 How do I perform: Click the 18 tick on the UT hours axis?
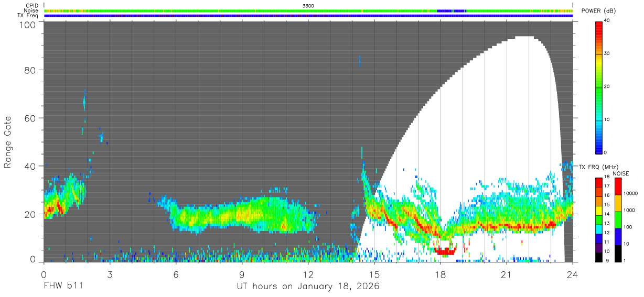(441, 274)
